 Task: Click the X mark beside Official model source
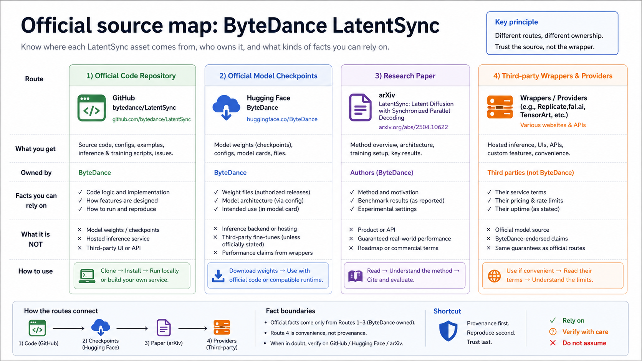(488, 230)
